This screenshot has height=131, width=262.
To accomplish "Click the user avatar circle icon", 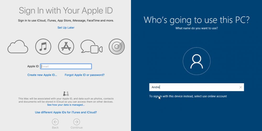I will (x=196, y=61).
